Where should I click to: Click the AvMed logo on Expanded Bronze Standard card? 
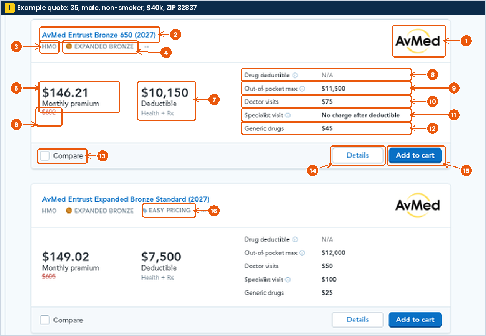[418, 205]
